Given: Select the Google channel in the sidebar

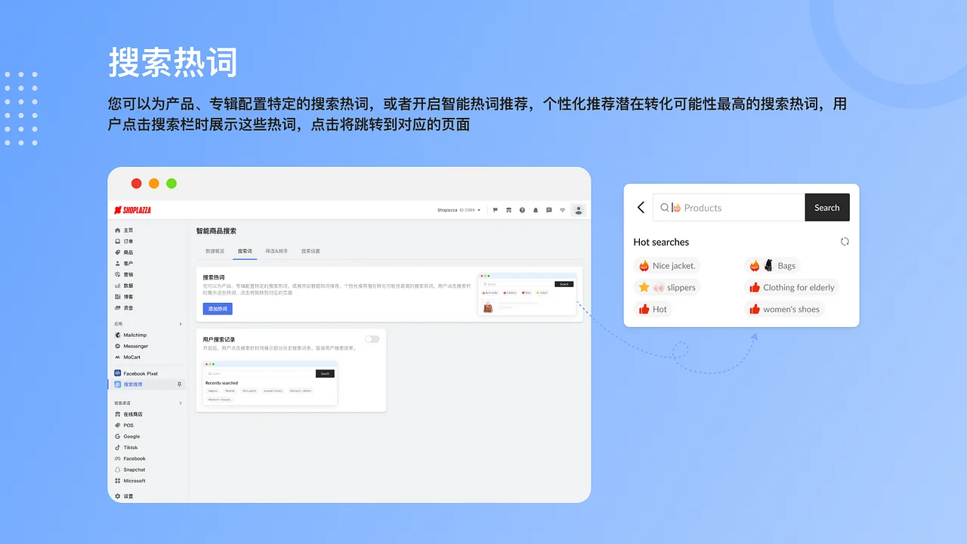Looking at the screenshot, I should 130,436.
